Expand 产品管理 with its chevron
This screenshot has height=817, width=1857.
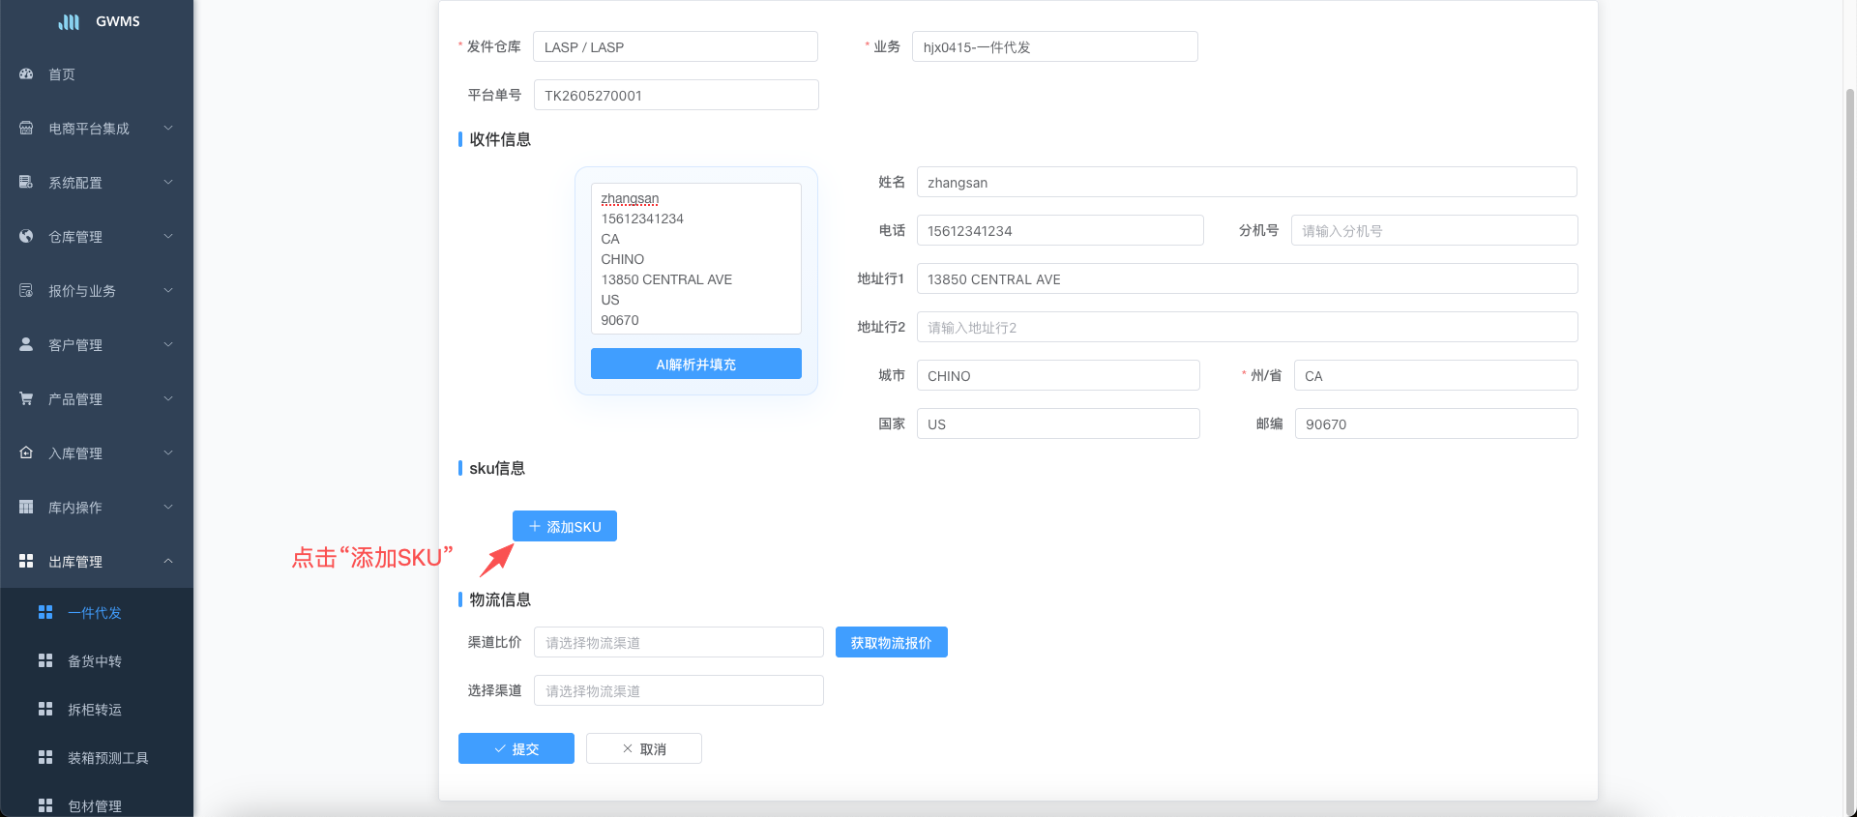168,398
